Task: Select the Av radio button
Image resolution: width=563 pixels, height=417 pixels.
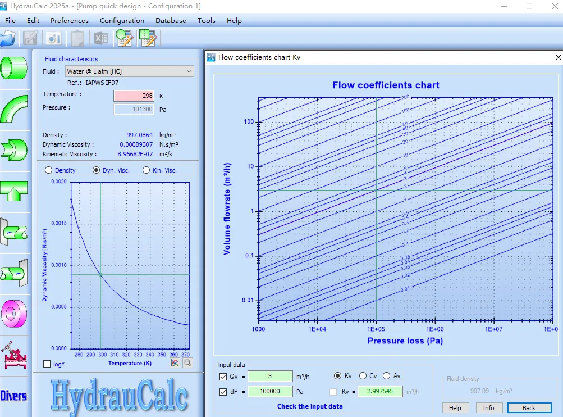Action: (x=386, y=376)
